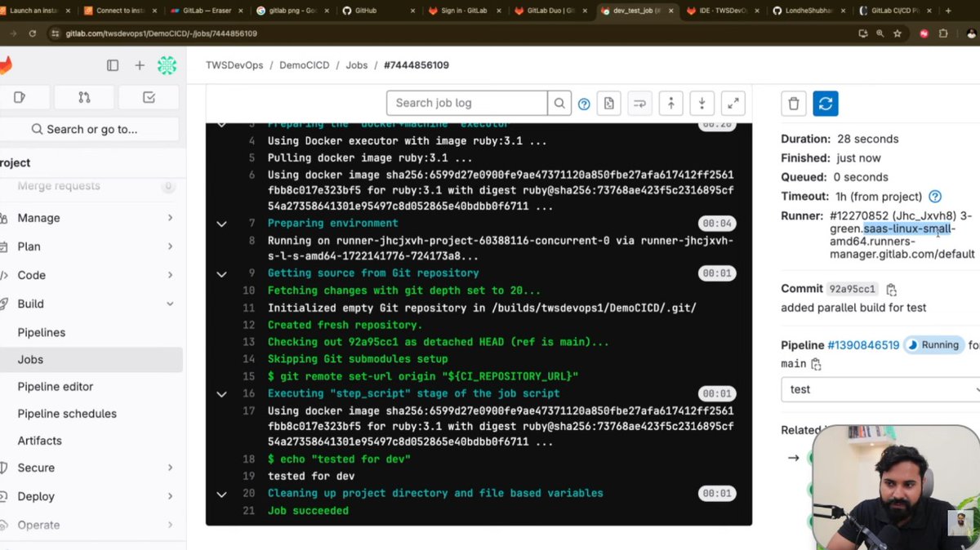The width and height of the screenshot is (980, 550).
Task: Open the test stage dropdown
Action: [x=880, y=389]
